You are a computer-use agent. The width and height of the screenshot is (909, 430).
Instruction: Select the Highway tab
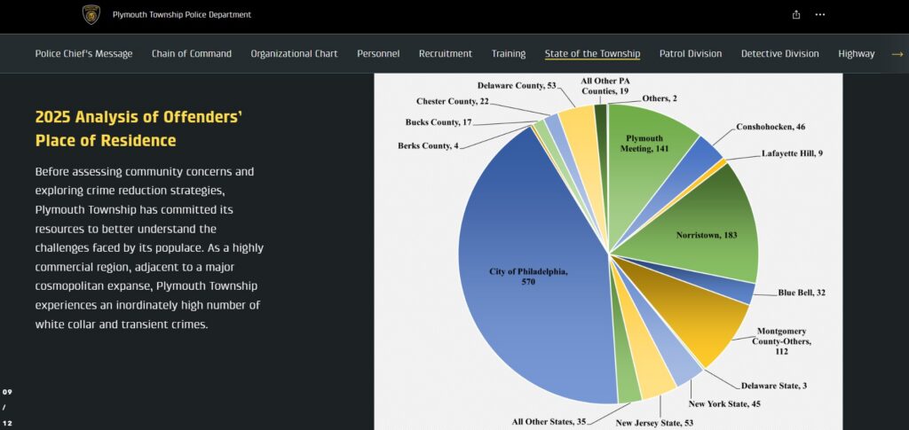(x=857, y=54)
